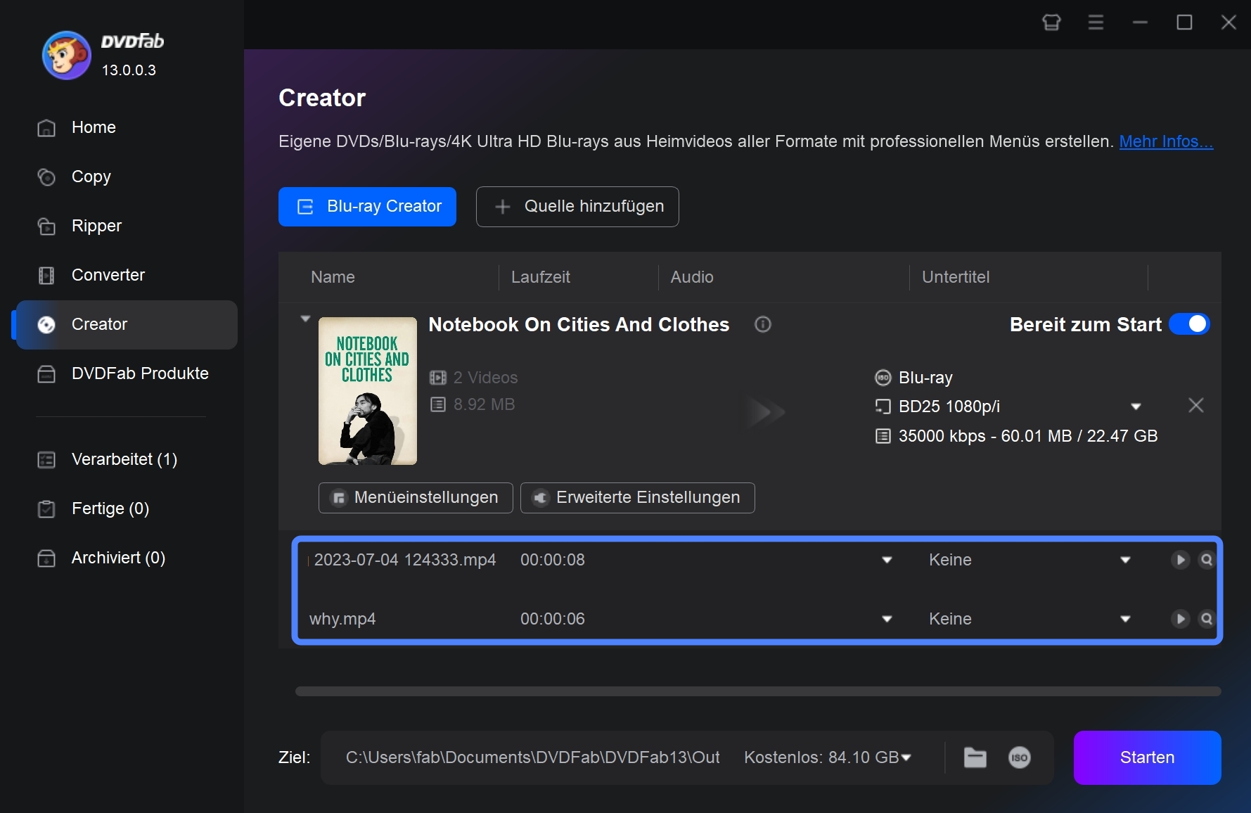Open audio dropdown for why.mp4
The height and width of the screenshot is (813, 1251).
(887, 620)
